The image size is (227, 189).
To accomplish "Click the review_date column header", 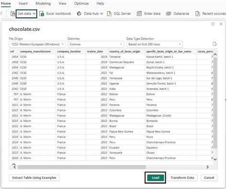I will pos(97,52).
